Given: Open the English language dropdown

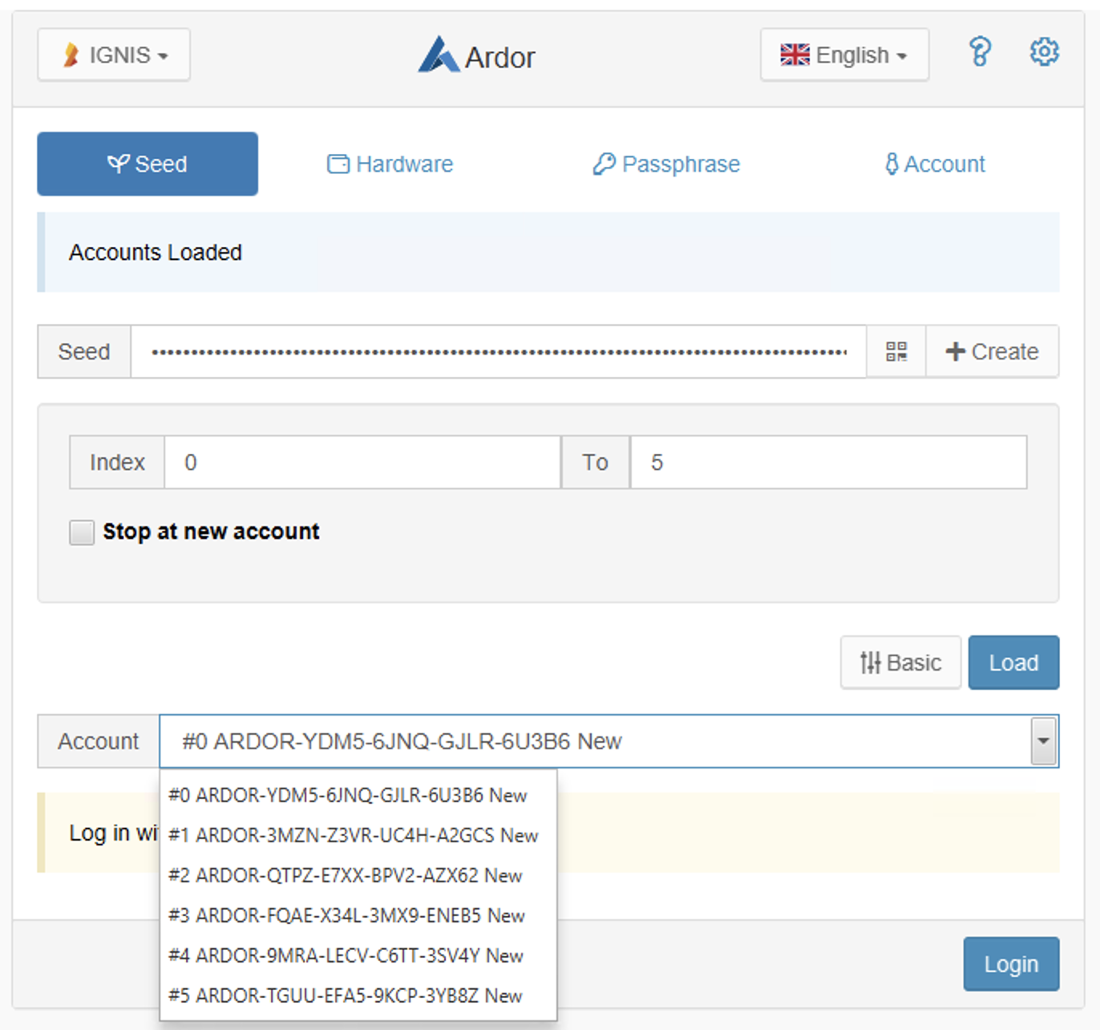Looking at the screenshot, I should [843, 55].
